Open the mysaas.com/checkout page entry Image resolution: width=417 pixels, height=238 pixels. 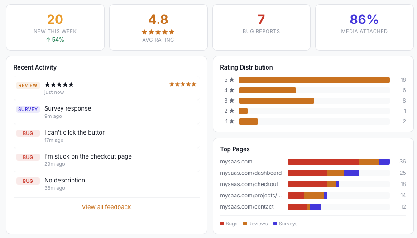click(x=249, y=184)
